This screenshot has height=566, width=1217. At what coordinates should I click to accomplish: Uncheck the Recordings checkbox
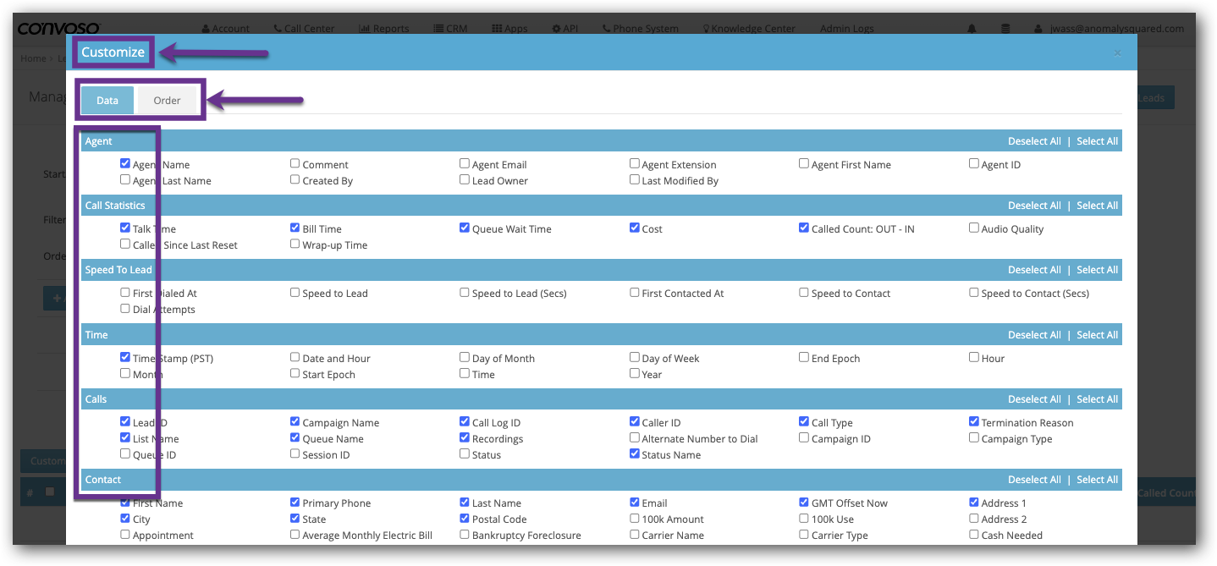(465, 438)
